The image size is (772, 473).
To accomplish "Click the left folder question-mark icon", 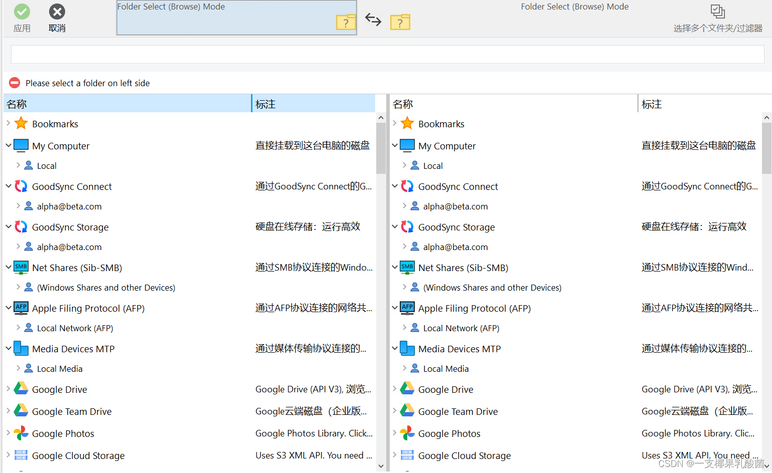I will tap(346, 22).
